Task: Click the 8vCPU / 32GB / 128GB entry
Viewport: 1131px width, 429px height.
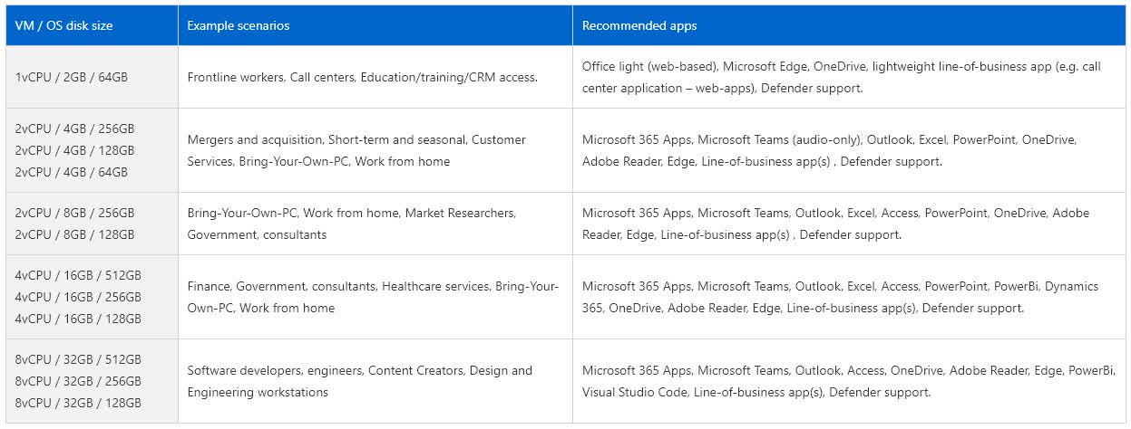Action: (x=78, y=403)
